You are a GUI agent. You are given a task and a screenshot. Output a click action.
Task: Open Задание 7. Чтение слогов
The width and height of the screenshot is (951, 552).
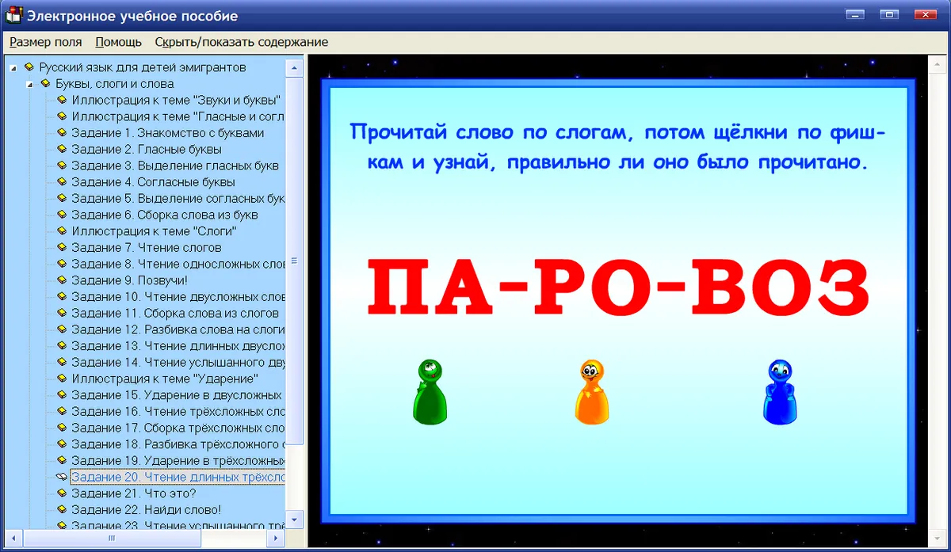click(147, 247)
